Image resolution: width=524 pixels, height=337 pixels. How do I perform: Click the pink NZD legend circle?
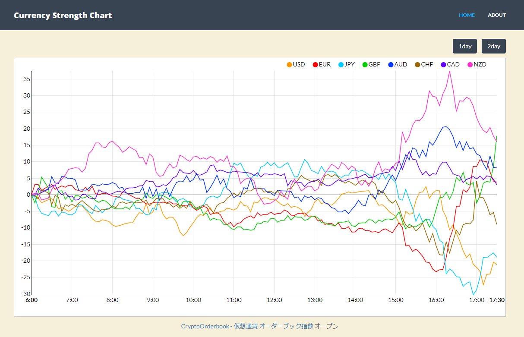tap(470, 65)
